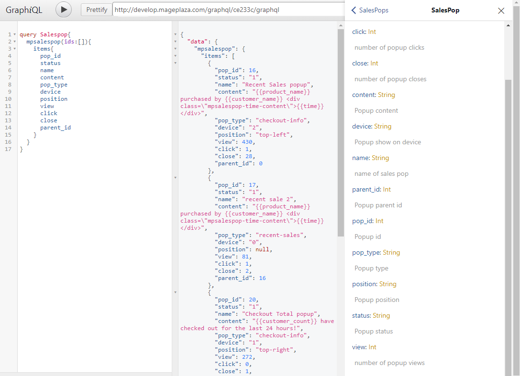Close the SalesPop documentation panel
This screenshot has height=376, width=520.
click(501, 11)
